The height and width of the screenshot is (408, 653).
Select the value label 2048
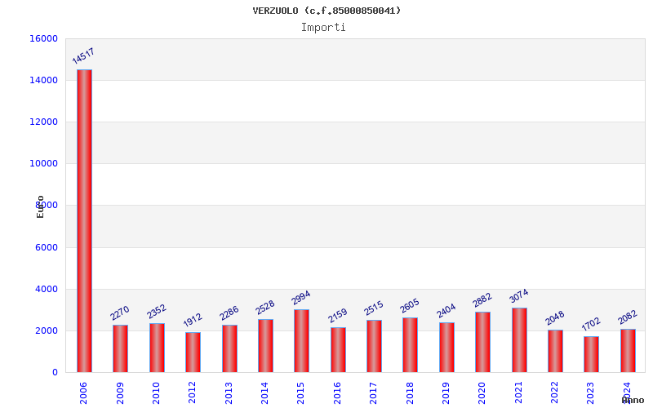click(555, 318)
